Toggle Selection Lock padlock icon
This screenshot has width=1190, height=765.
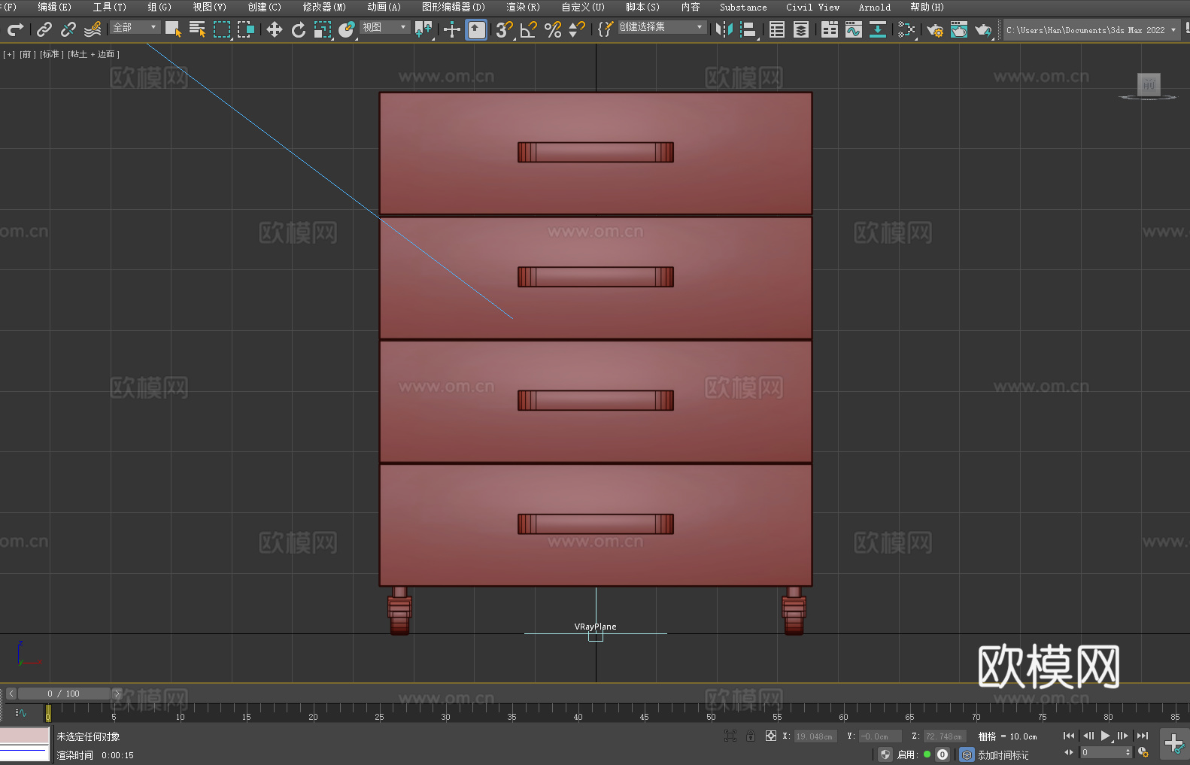pyautogui.click(x=751, y=736)
